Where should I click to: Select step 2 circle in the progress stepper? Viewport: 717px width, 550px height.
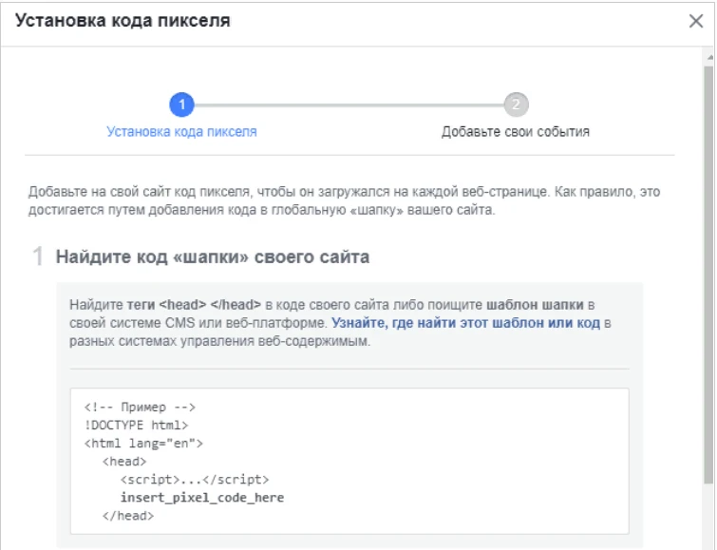tap(516, 104)
